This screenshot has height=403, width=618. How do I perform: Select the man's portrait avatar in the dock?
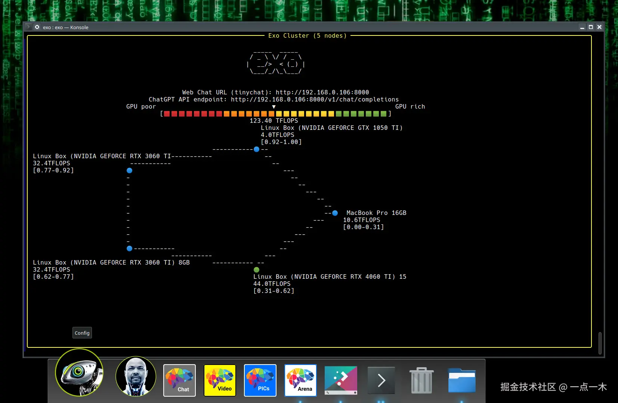(x=136, y=377)
